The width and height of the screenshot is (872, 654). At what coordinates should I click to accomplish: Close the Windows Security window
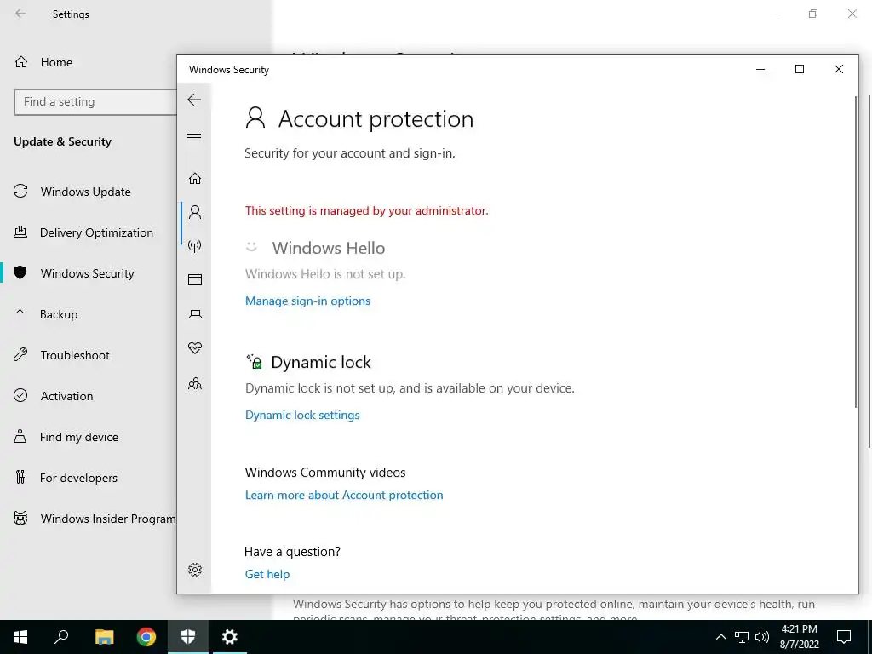839,69
